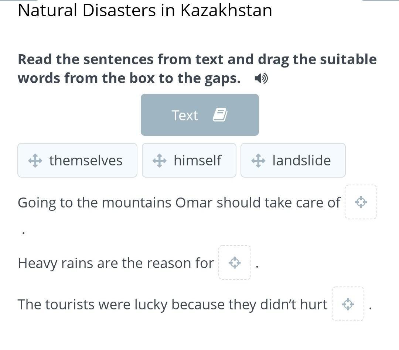Select the 'himself' word tile
The width and height of the screenshot is (399, 350).
click(189, 160)
